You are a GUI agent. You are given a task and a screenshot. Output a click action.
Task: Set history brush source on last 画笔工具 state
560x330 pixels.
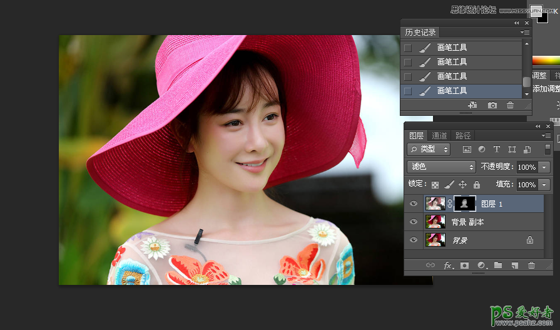408,91
